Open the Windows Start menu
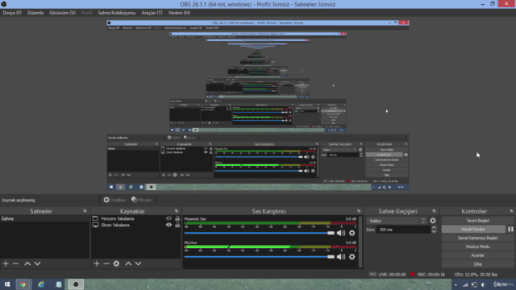Screen dimensions: 516x290 (x=7, y=284)
